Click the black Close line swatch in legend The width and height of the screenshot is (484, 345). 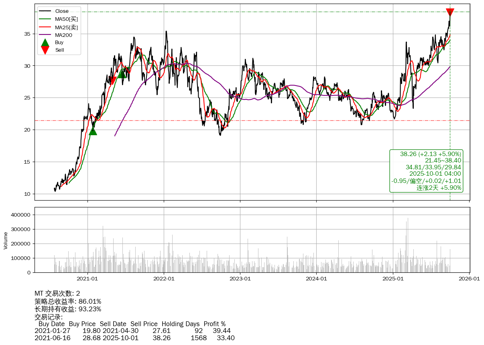point(45,11)
